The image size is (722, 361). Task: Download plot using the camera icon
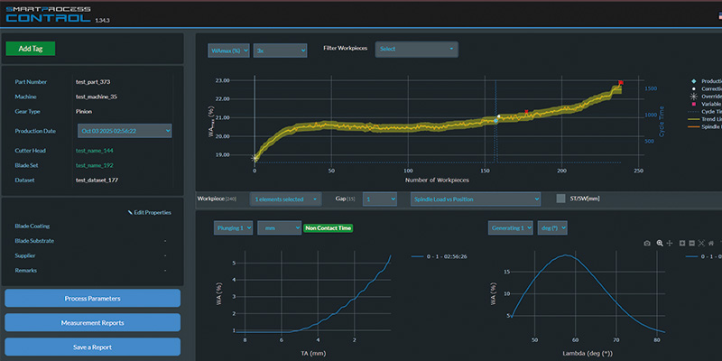coord(647,243)
